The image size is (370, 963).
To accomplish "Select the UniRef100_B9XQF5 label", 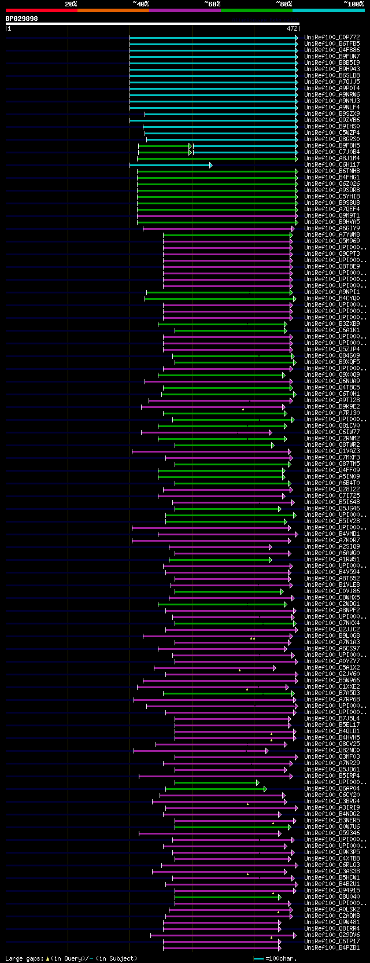I will point(332,362).
